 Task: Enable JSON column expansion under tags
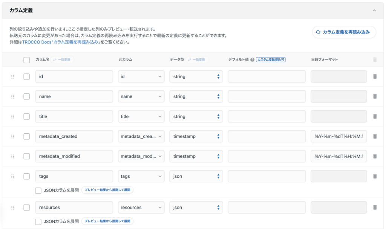point(38,190)
